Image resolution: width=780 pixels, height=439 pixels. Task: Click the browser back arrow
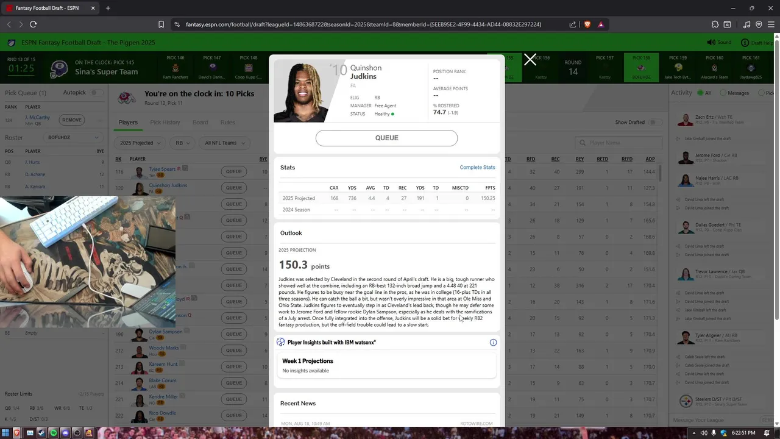point(9,24)
